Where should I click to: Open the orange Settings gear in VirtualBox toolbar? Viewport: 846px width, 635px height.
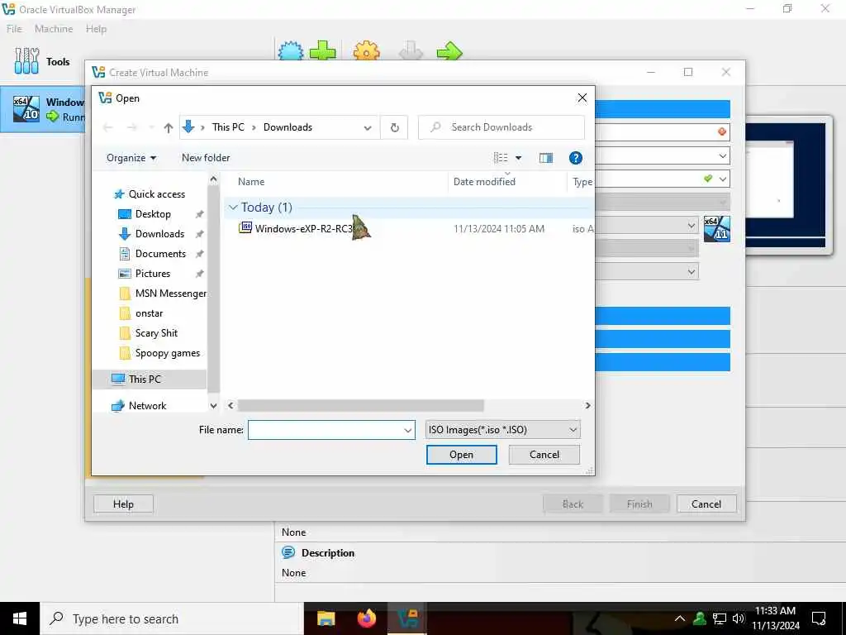366,51
